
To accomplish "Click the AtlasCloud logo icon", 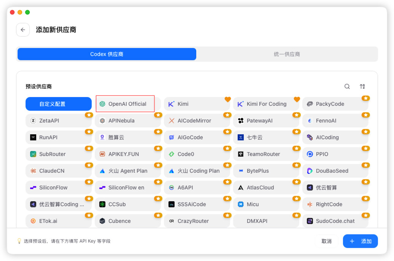I will pos(241,188).
